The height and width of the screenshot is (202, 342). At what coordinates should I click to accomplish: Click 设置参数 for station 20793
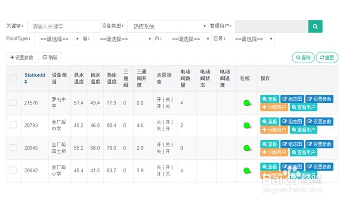(320, 122)
